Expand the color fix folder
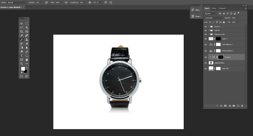The width and height of the screenshot is (253, 136). 209,30
